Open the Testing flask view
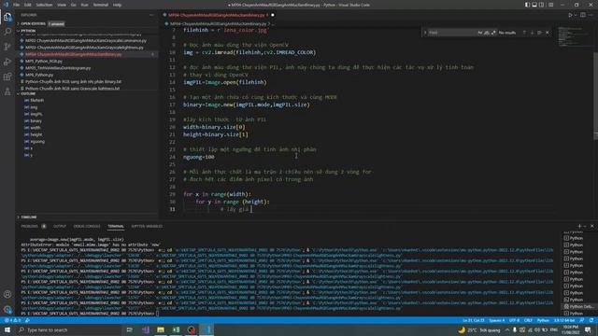Viewport: 598px width, 336px height. click(7, 91)
